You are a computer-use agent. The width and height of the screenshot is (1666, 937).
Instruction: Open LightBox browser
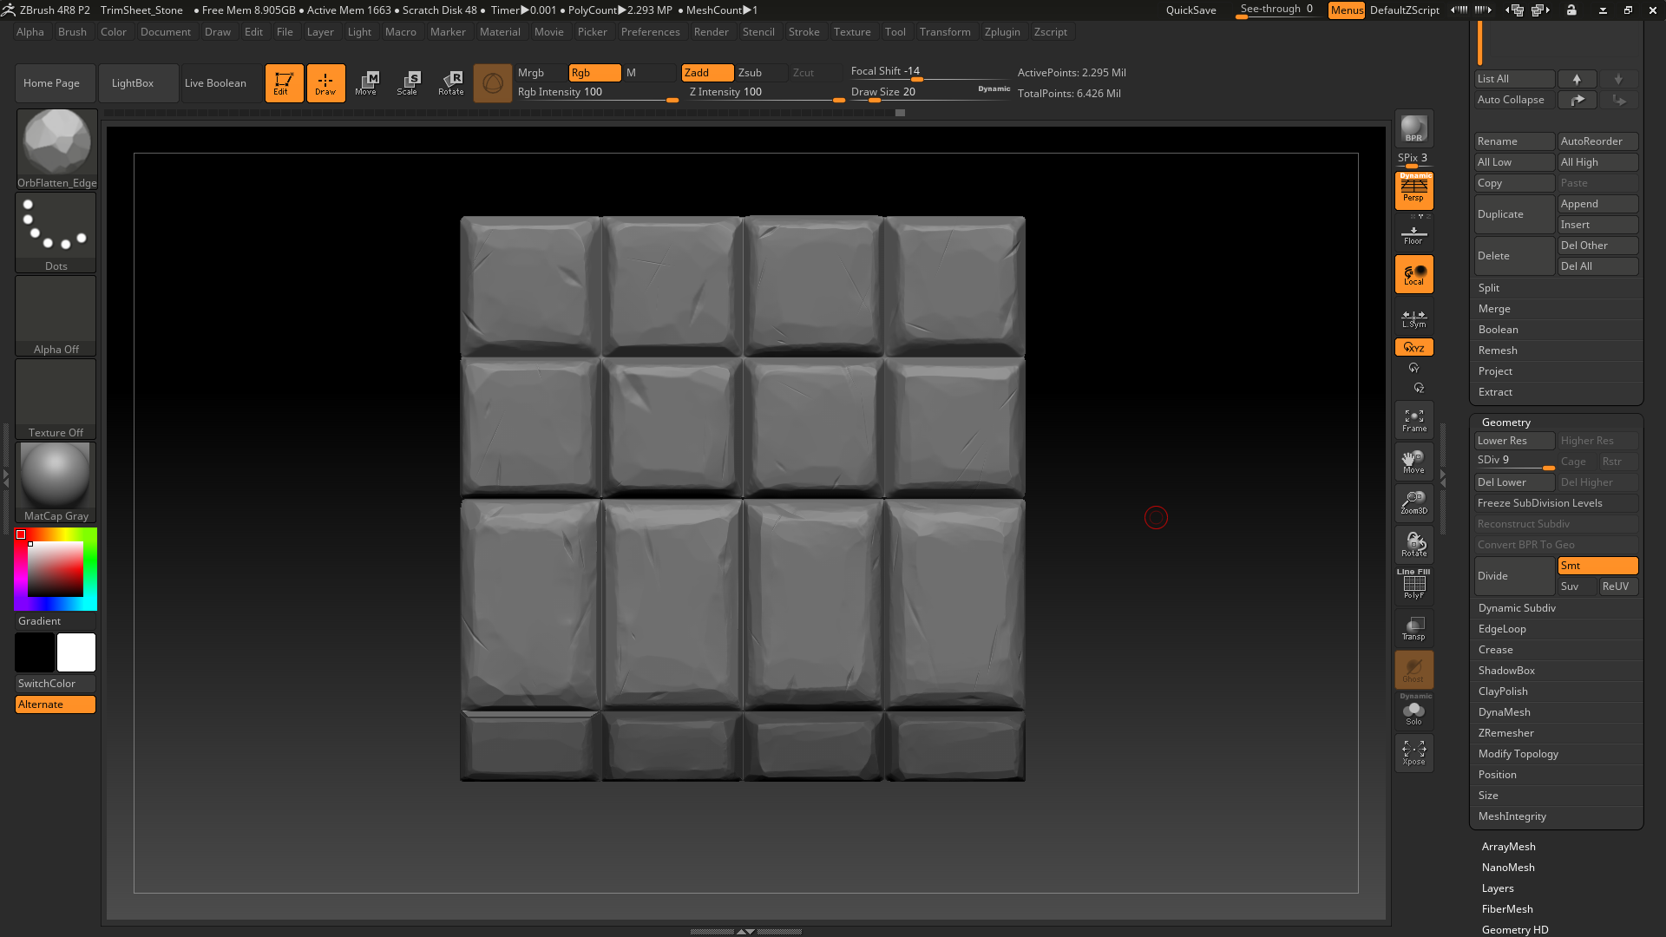(139, 83)
